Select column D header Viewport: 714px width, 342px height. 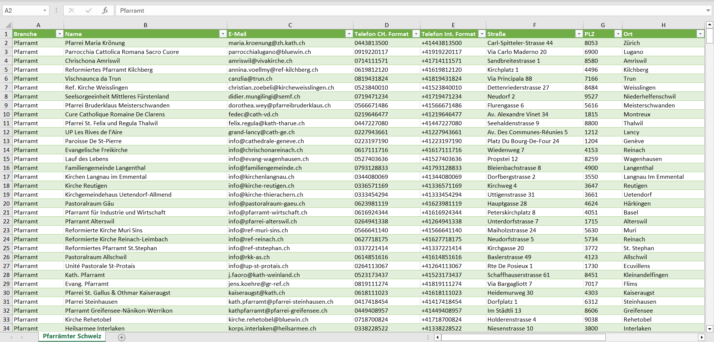click(x=387, y=25)
